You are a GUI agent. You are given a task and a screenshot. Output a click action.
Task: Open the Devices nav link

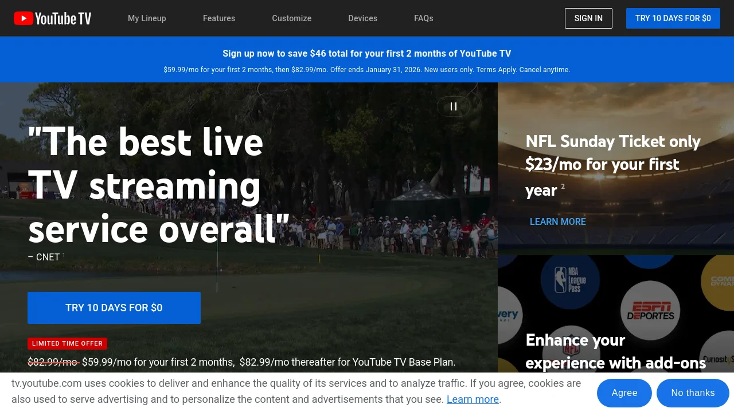(363, 18)
